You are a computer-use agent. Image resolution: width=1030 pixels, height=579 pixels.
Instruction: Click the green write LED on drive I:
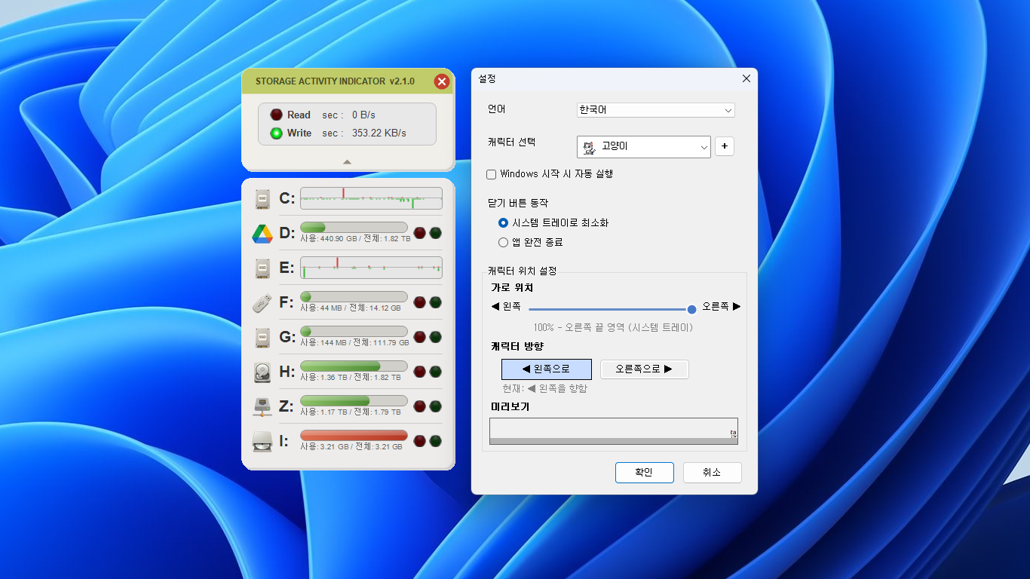(436, 441)
